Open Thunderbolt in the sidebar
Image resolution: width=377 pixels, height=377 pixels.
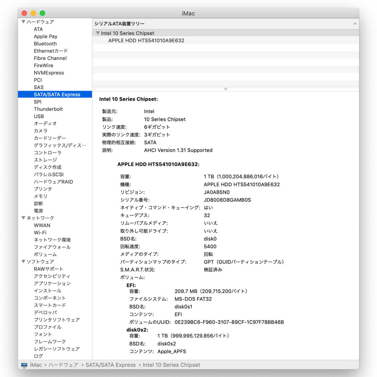48,109
